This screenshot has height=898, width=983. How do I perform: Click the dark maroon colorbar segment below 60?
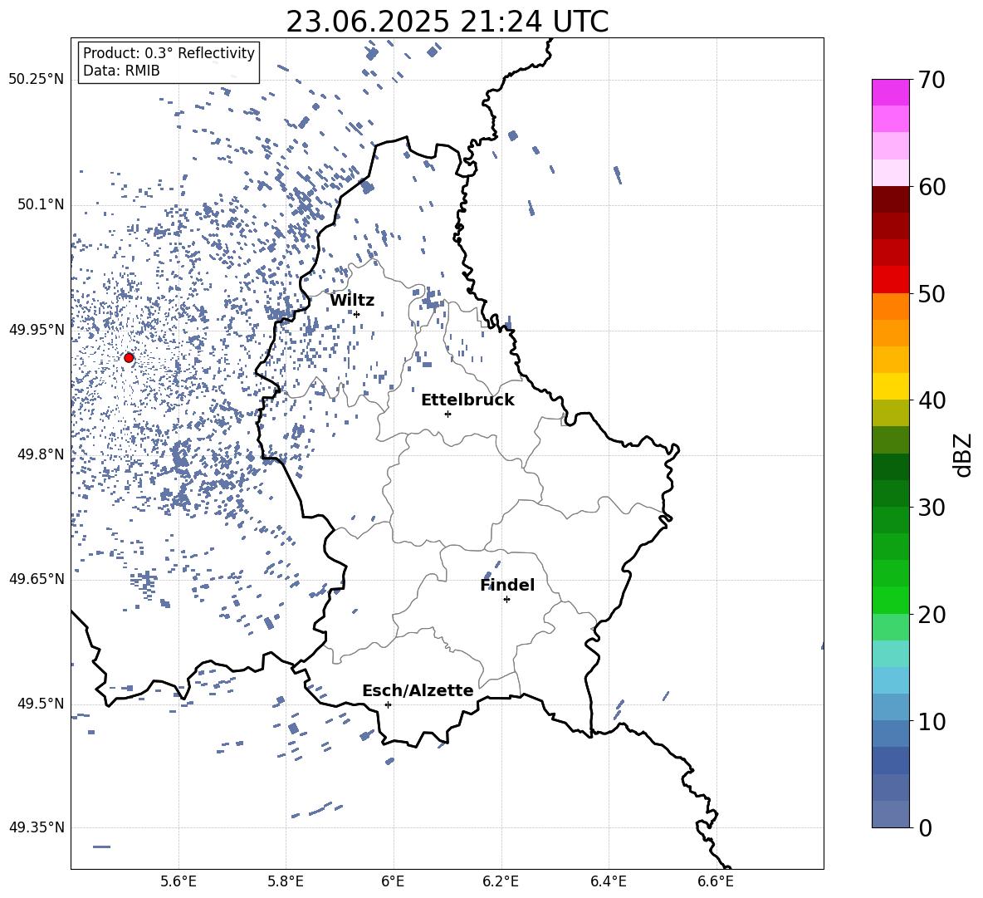890,200
